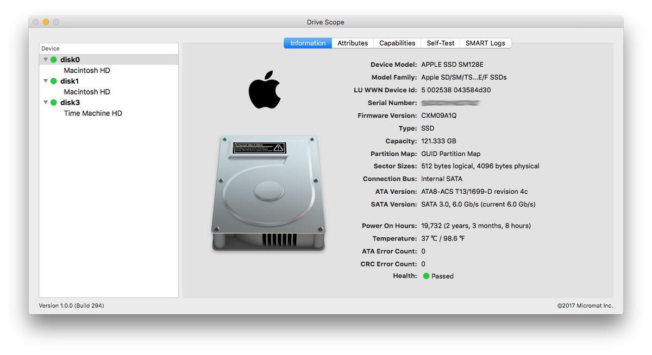
Task: Click the Device column header
Action: [x=109, y=49]
